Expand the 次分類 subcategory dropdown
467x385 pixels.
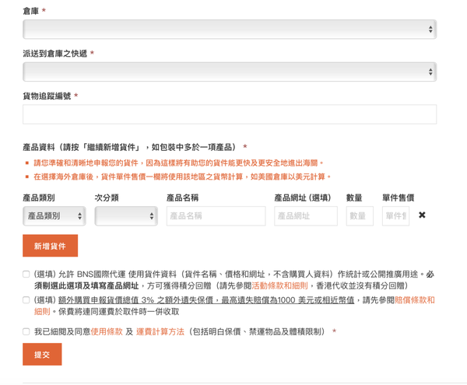[125, 215]
